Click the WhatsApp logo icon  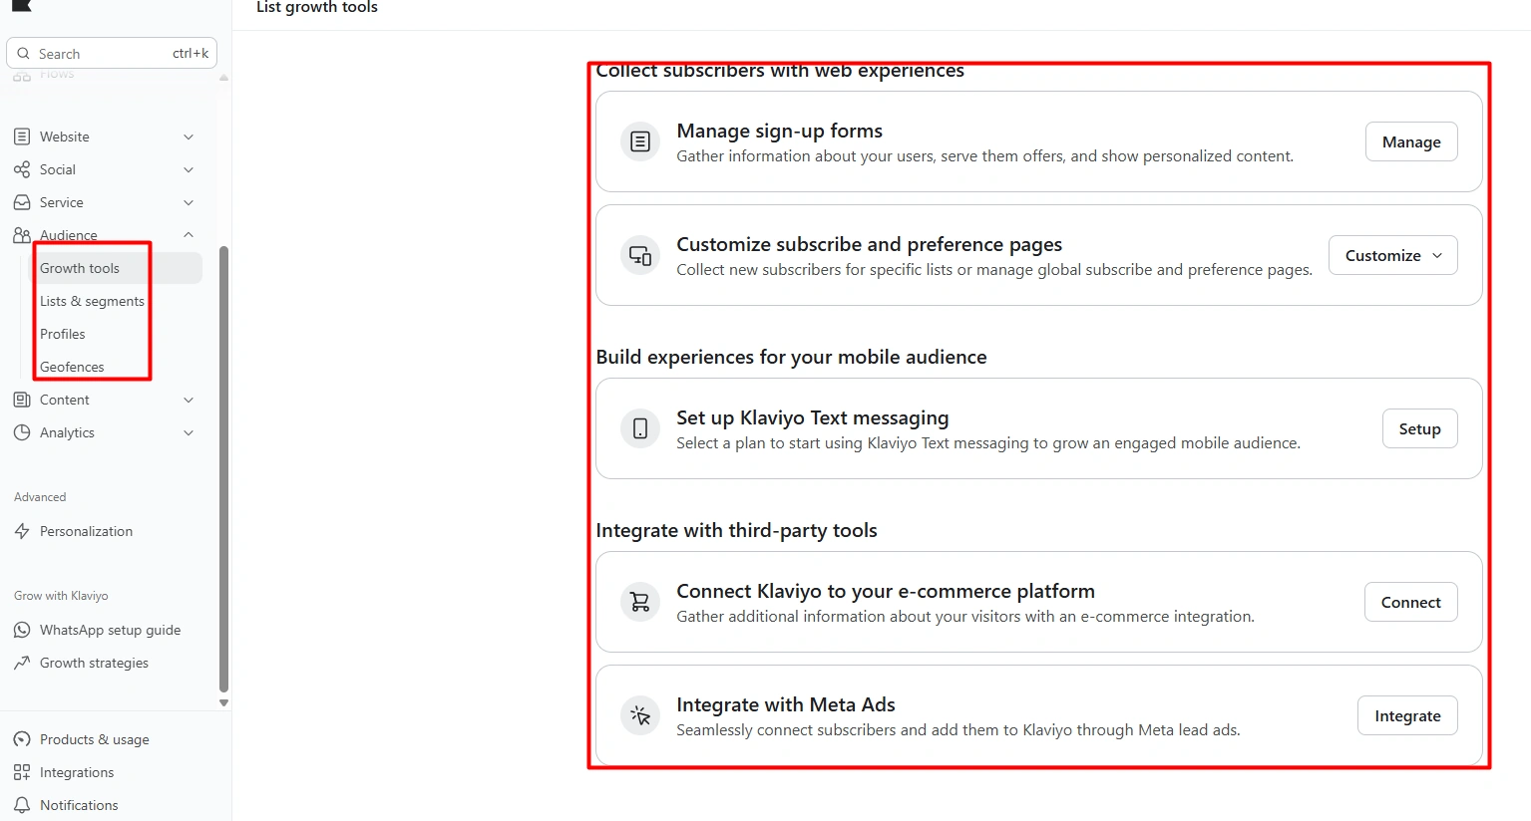22,630
